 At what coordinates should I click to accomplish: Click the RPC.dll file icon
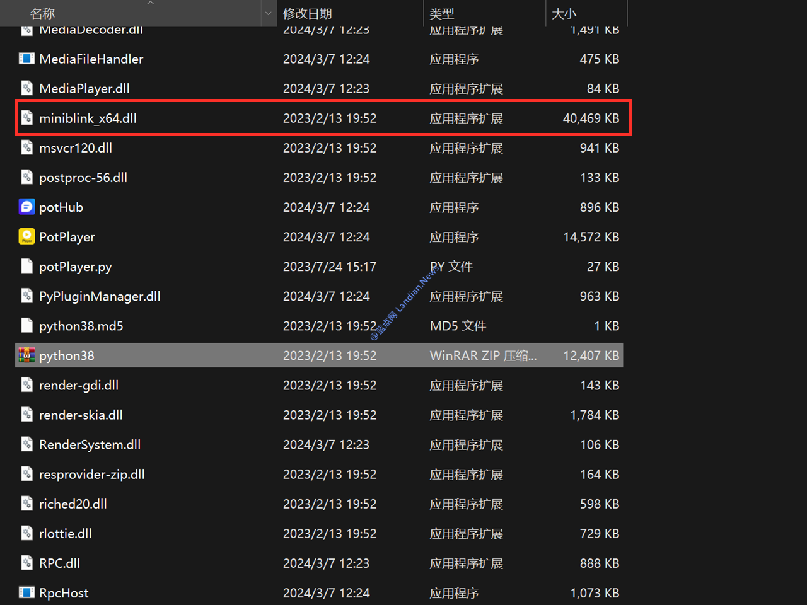coord(26,563)
